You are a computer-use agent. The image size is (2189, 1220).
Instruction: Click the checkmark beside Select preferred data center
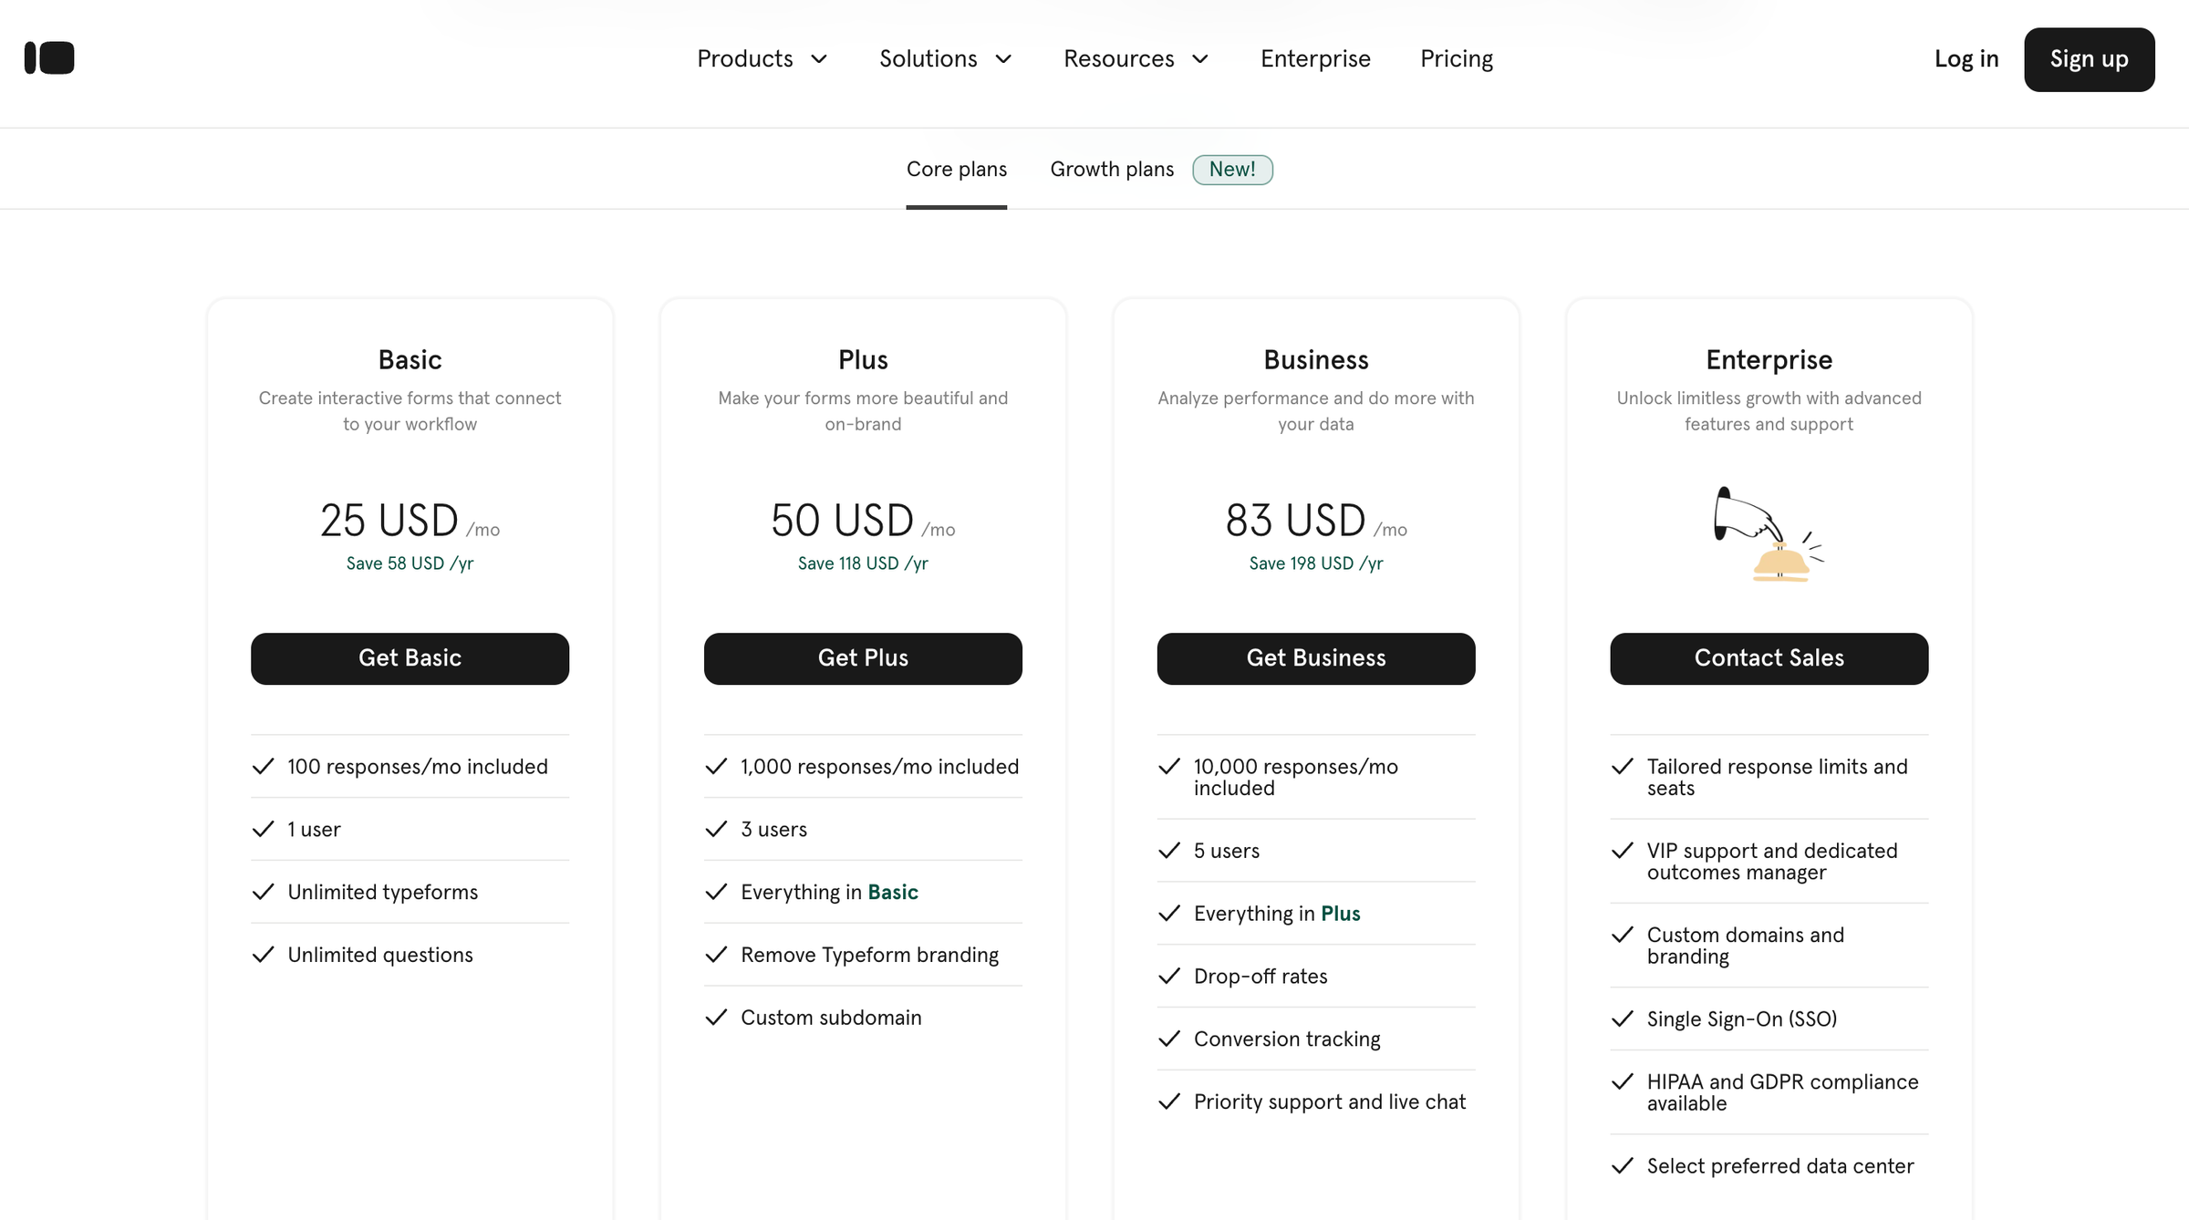(1622, 1165)
